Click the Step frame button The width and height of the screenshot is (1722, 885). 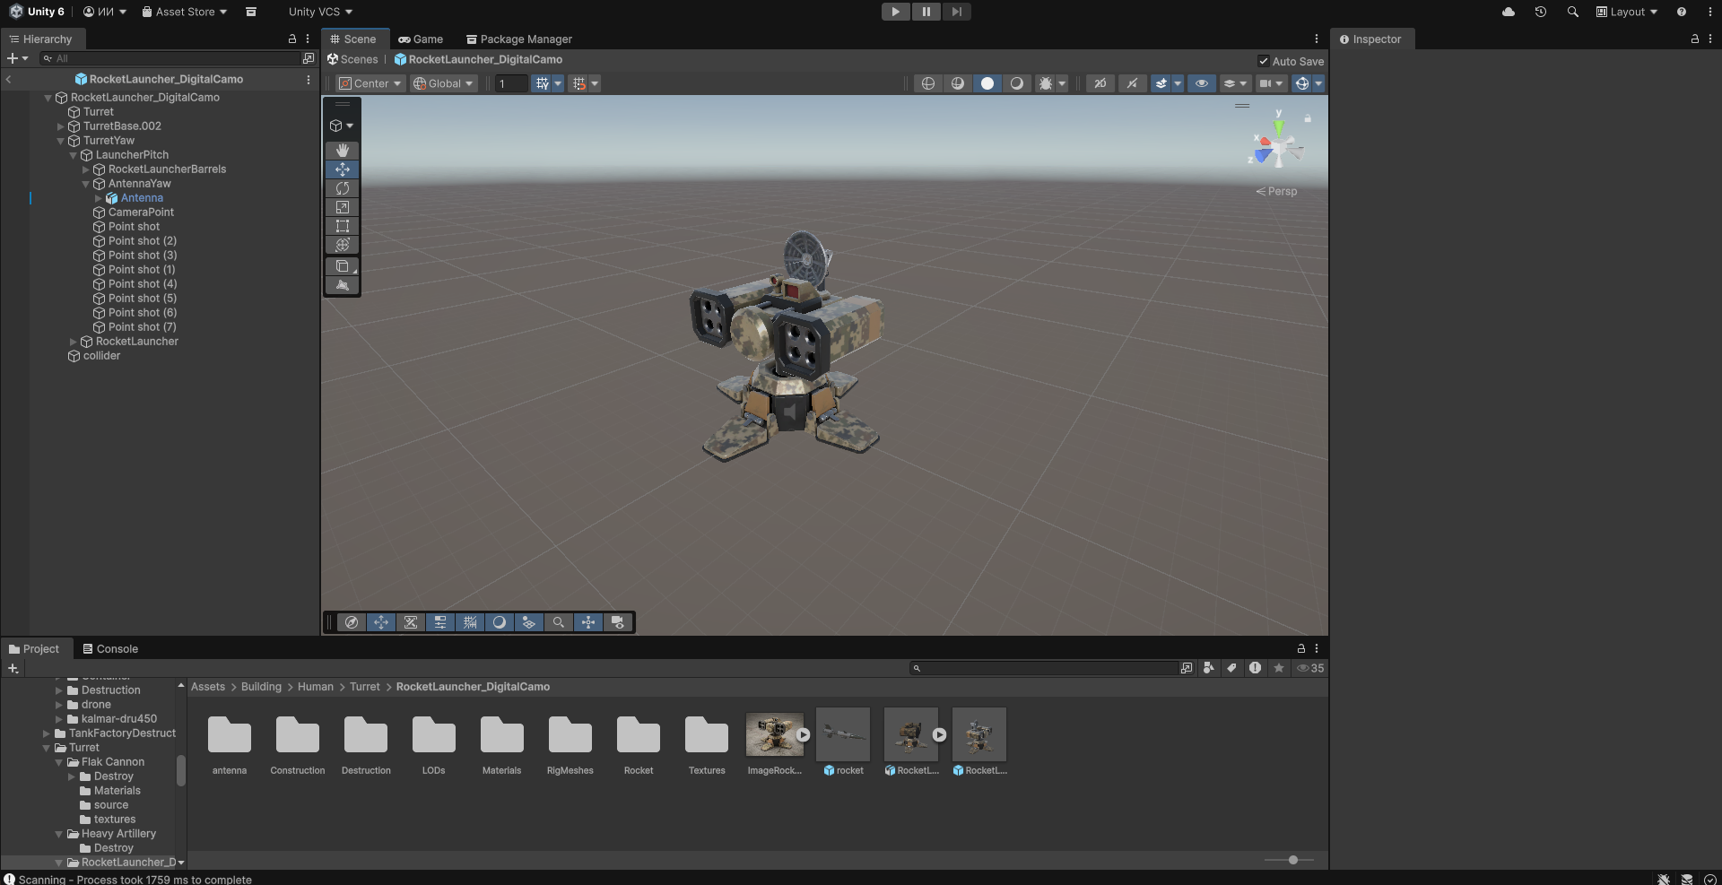[x=957, y=12]
